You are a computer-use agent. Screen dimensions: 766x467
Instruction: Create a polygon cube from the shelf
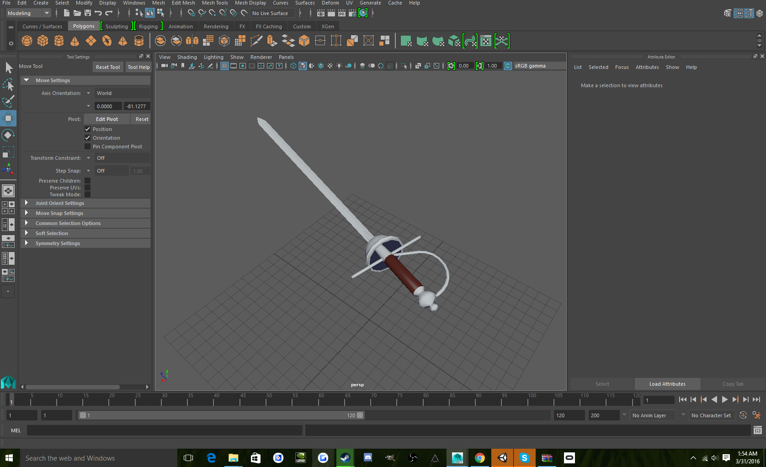pos(43,41)
